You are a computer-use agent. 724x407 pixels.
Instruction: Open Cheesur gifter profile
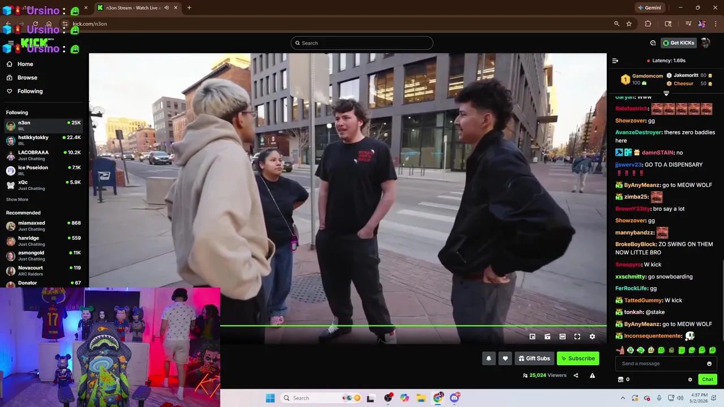coord(683,84)
